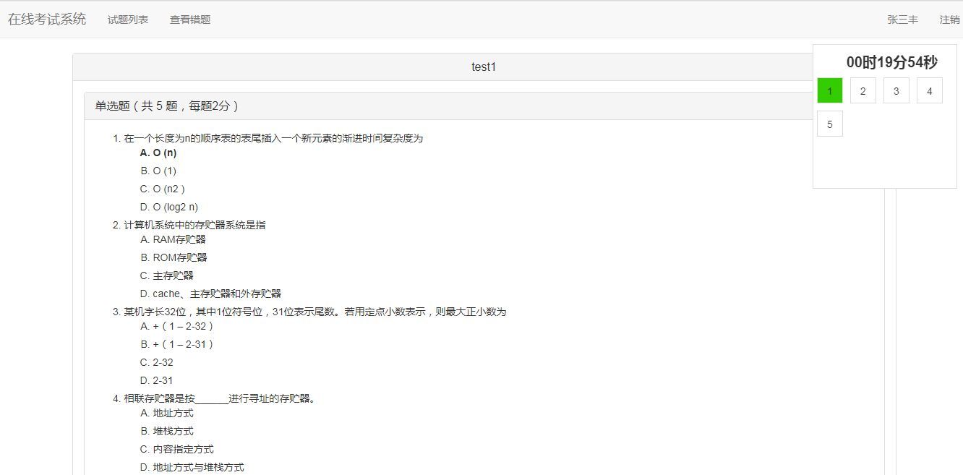
Task: Pick answer B. +（1 – 2-31）
Action: pyautogui.click(x=178, y=344)
